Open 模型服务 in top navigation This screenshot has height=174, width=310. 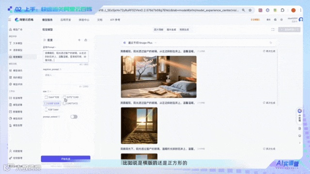[47, 20]
